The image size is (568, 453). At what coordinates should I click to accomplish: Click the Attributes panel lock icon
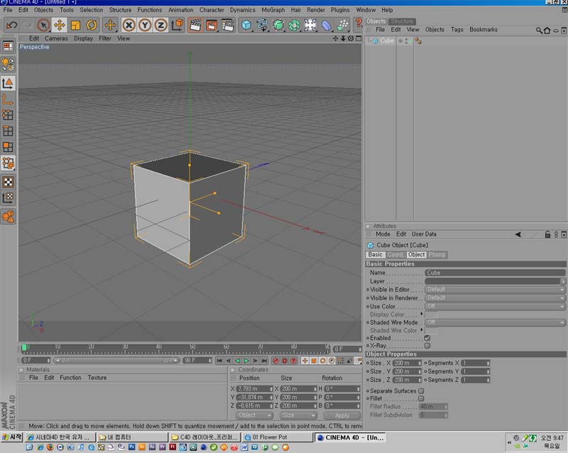tap(547, 234)
